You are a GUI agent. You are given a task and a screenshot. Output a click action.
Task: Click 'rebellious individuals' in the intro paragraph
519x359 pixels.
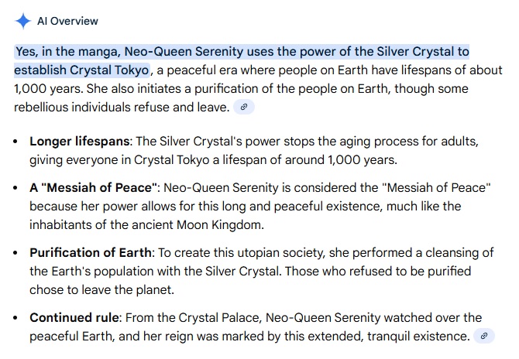pos(77,108)
